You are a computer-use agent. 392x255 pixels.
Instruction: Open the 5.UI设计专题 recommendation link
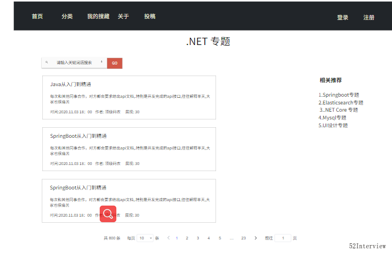(x=333, y=125)
